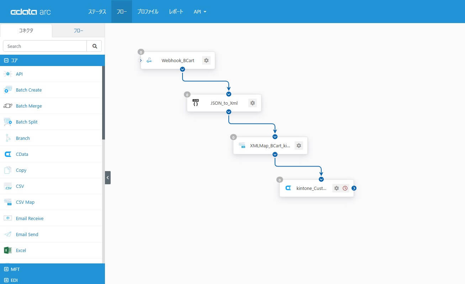The height and width of the screenshot is (284, 465).
Task: Click the input port above JSON_to_Xml
Action: pos(229,94)
